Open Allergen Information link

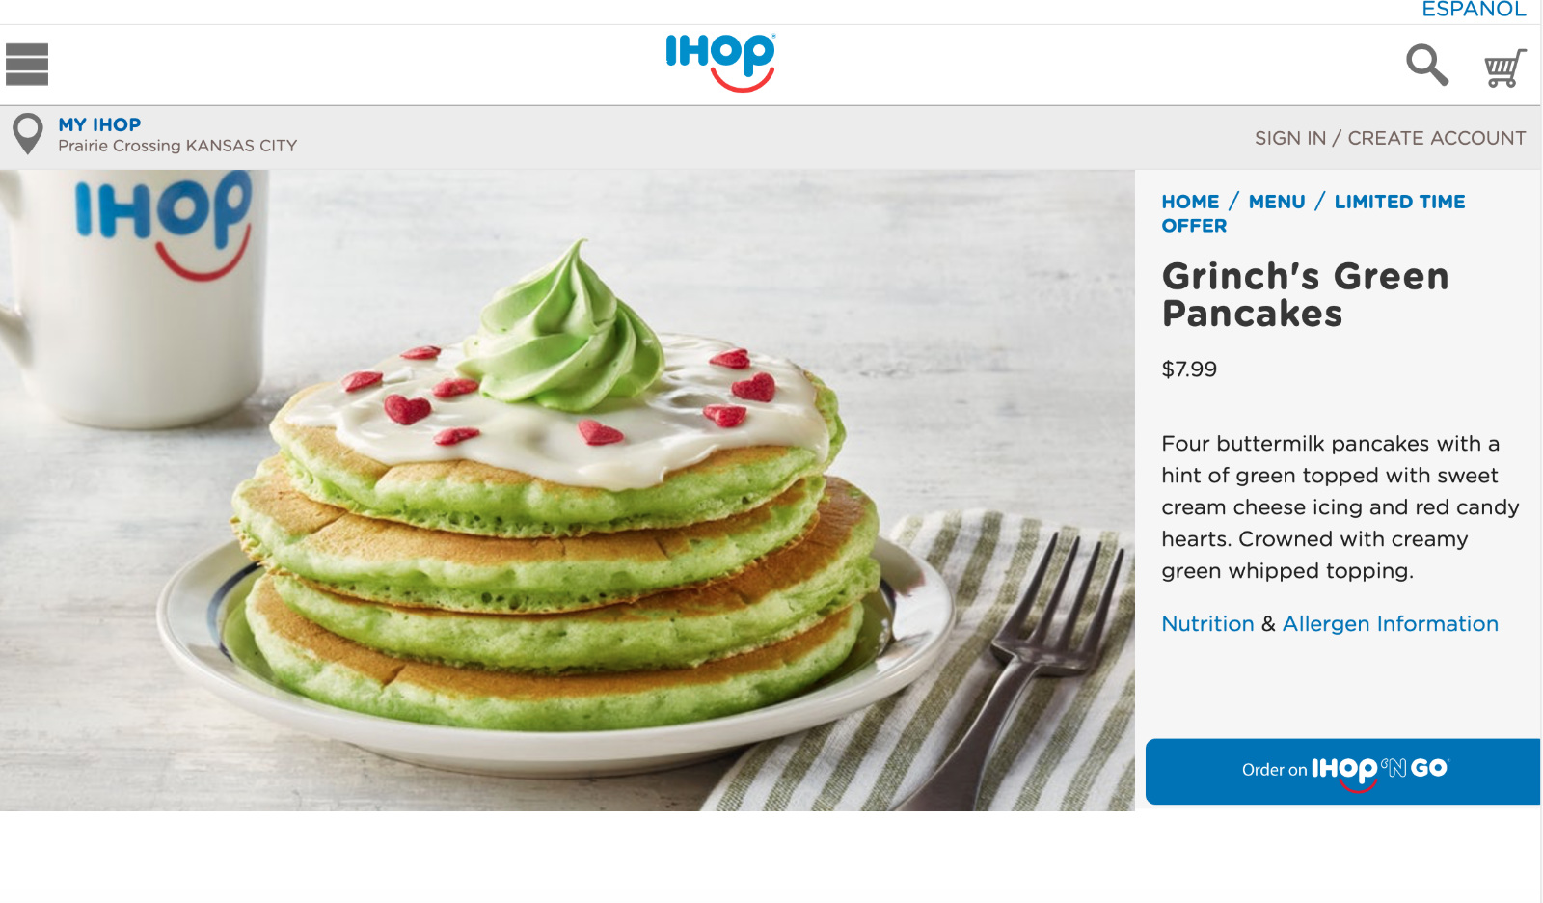tap(1390, 624)
